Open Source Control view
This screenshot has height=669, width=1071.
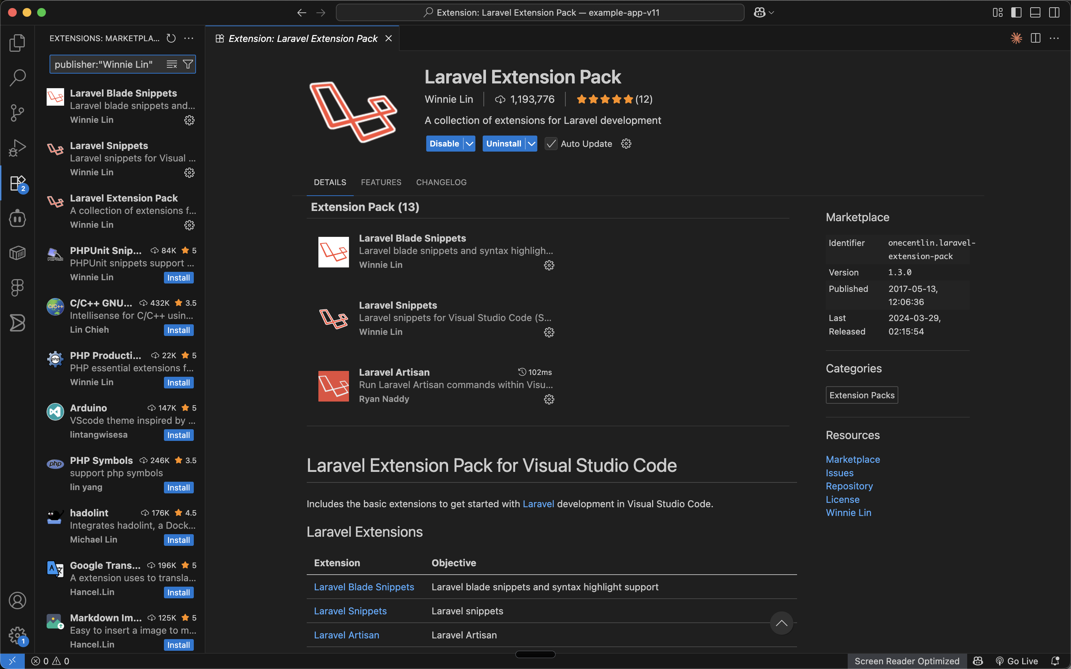17,113
